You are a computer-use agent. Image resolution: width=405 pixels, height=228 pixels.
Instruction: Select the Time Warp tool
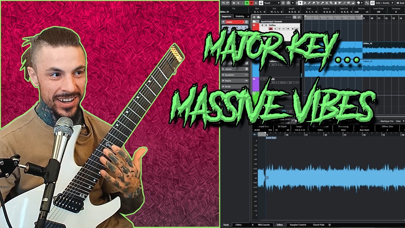[x=340, y=3]
